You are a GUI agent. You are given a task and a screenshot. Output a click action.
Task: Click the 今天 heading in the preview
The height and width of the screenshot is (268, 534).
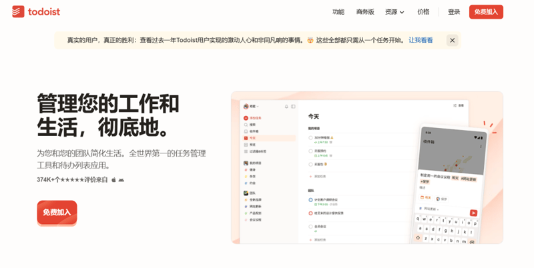tap(313, 116)
